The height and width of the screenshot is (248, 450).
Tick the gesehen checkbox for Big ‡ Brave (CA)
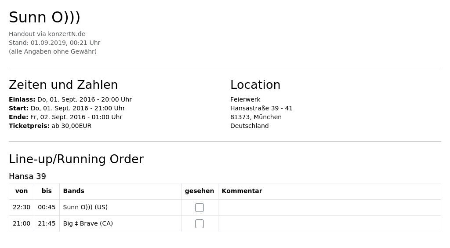pos(200,224)
